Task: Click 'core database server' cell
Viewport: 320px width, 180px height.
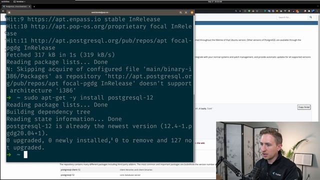Action: 130,175
